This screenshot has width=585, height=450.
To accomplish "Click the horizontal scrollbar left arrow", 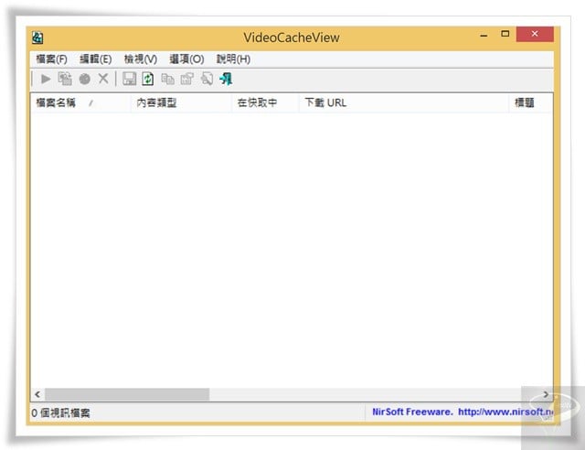I will 37,394.
